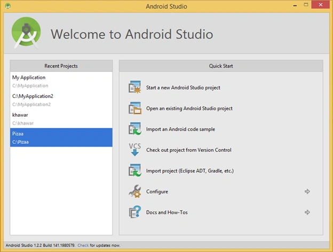
Task: Open the highlighted Pizaa project
Action: (x=61, y=137)
